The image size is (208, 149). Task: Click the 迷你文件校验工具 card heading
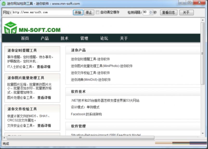pos(22,109)
